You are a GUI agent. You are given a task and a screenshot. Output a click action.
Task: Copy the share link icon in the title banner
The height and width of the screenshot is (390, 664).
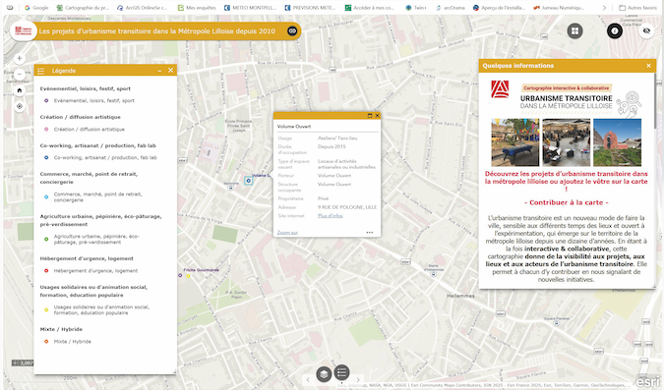[292, 30]
